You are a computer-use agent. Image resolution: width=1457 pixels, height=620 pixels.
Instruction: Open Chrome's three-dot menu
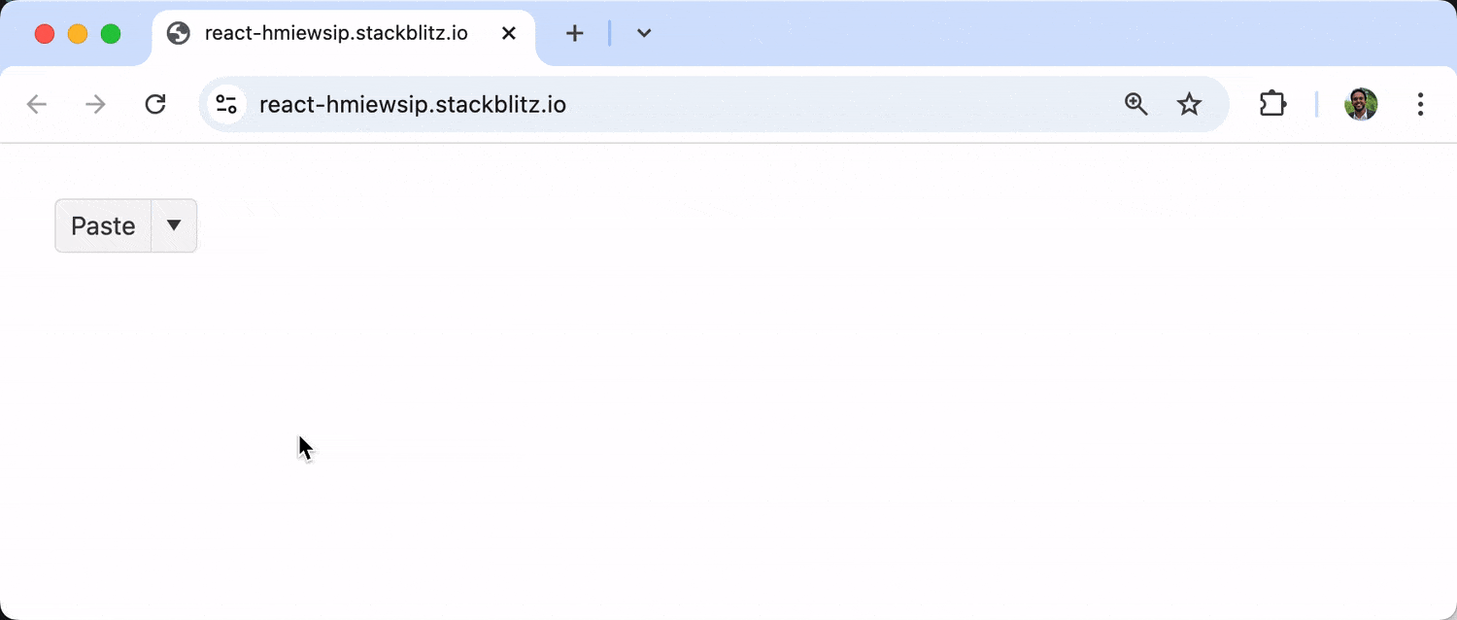(1420, 104)
